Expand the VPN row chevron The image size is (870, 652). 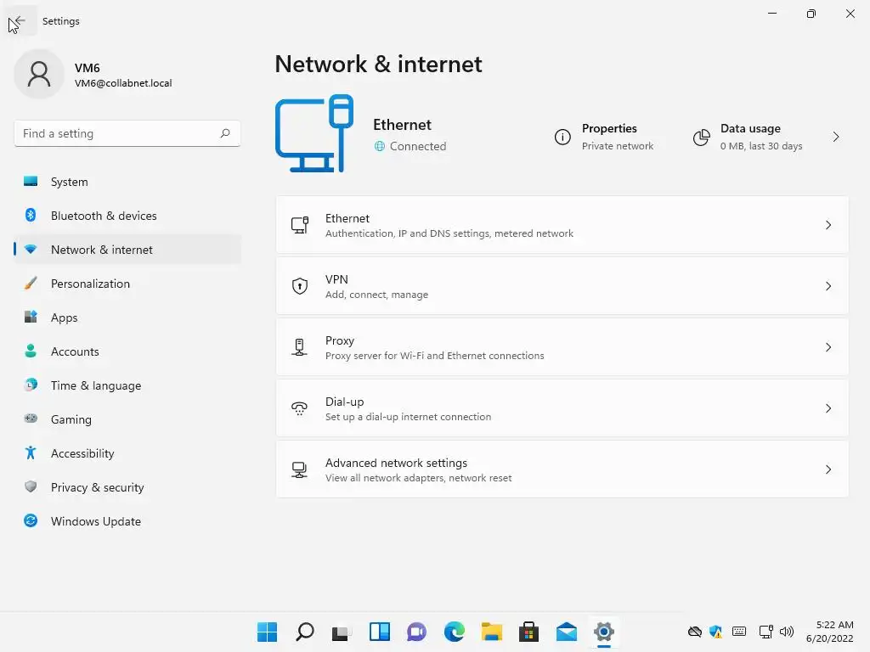coord(828,286)
